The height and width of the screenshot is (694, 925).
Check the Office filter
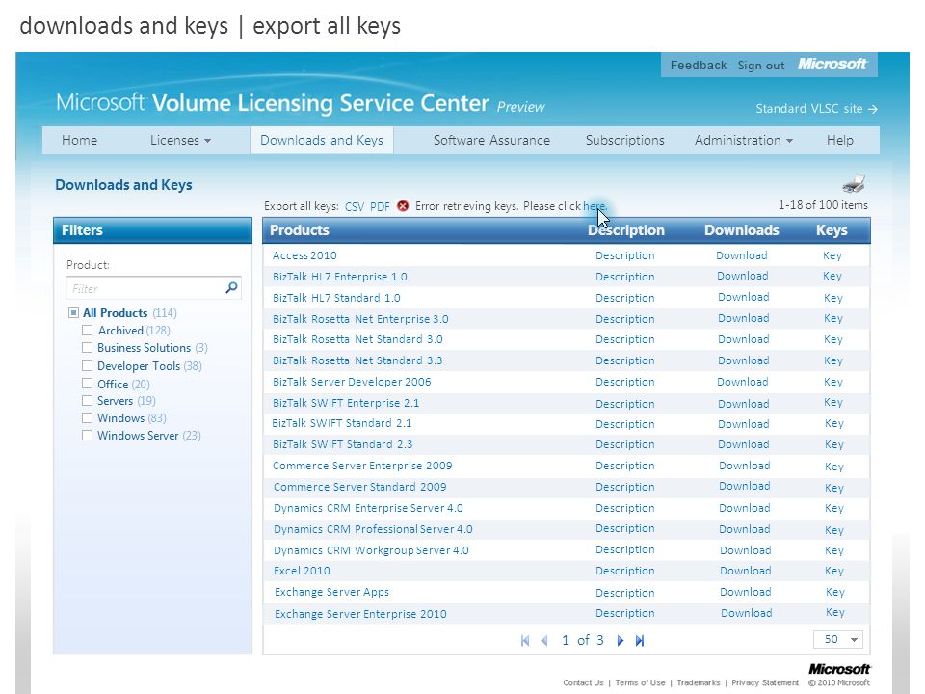coord(88,384)
